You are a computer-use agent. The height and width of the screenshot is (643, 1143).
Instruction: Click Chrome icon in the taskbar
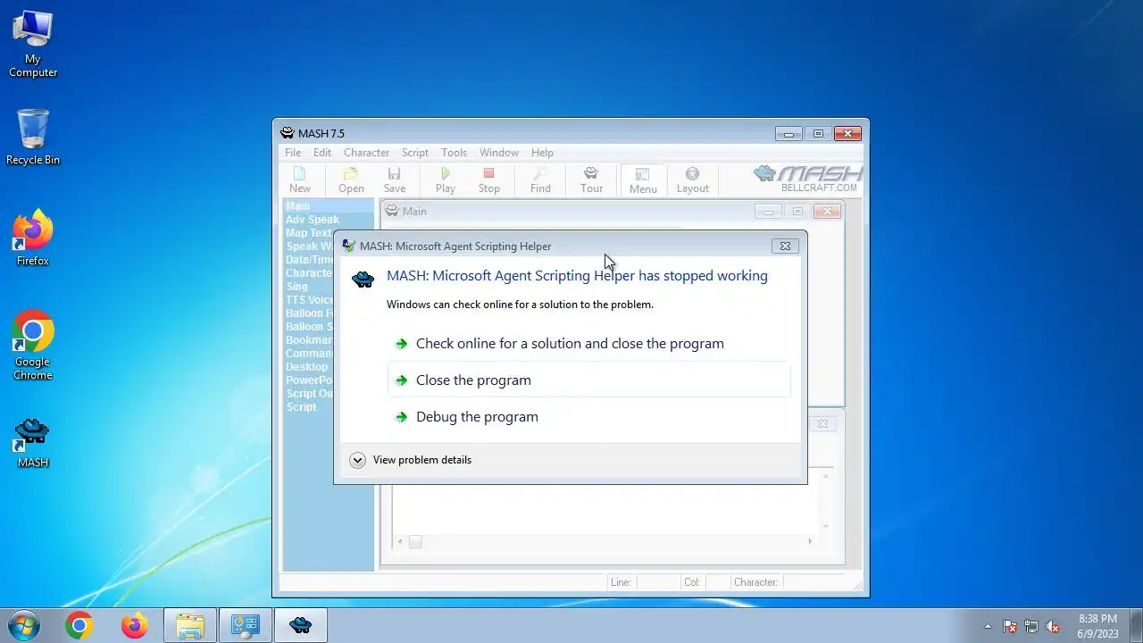[79, 626]
